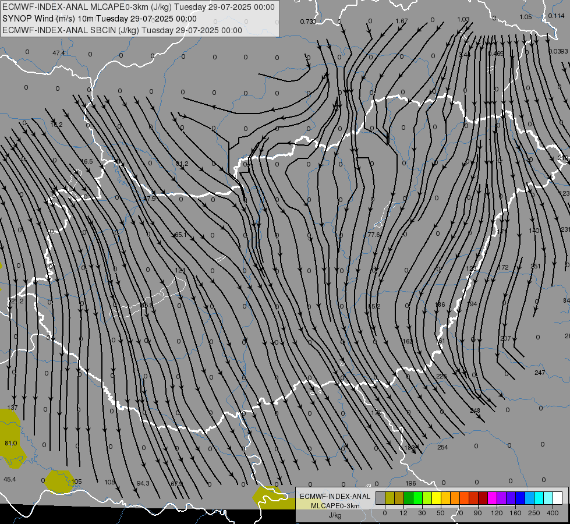The height and width of the screenshot is (524, 570).
Task: Select the gray legend swatch
Action: click(x=380, y=498)
